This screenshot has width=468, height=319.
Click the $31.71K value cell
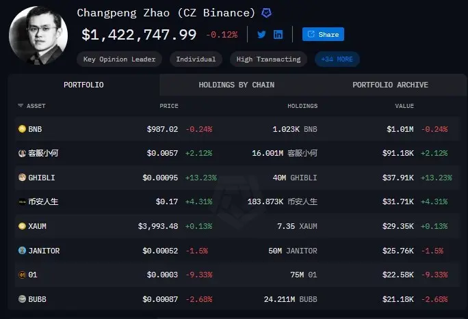point(398,202)
